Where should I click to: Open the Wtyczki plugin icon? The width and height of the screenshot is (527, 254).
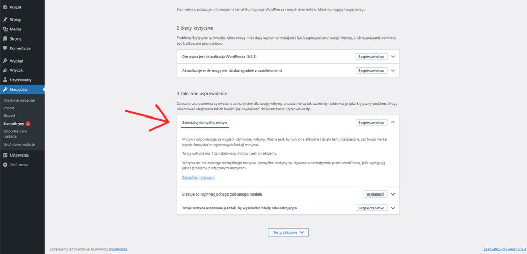click(5, 70)
